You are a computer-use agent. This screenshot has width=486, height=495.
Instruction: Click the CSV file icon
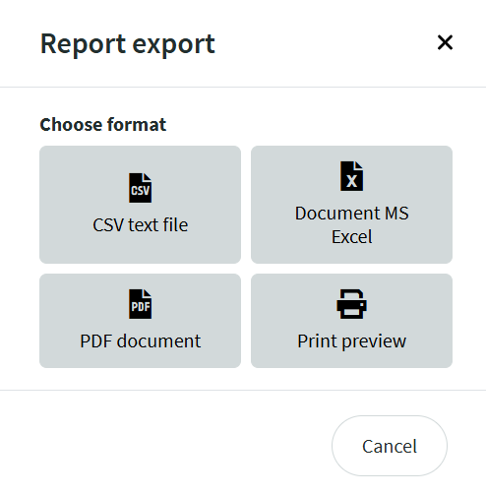(140, 188)
